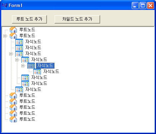Select the highlighted 자식노드 label
The image size is (156, 134).
tap(45, 66)
